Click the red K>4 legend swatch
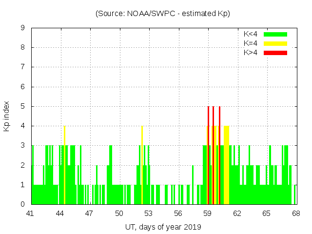The image size is (312, 234). tap(275, 53)
